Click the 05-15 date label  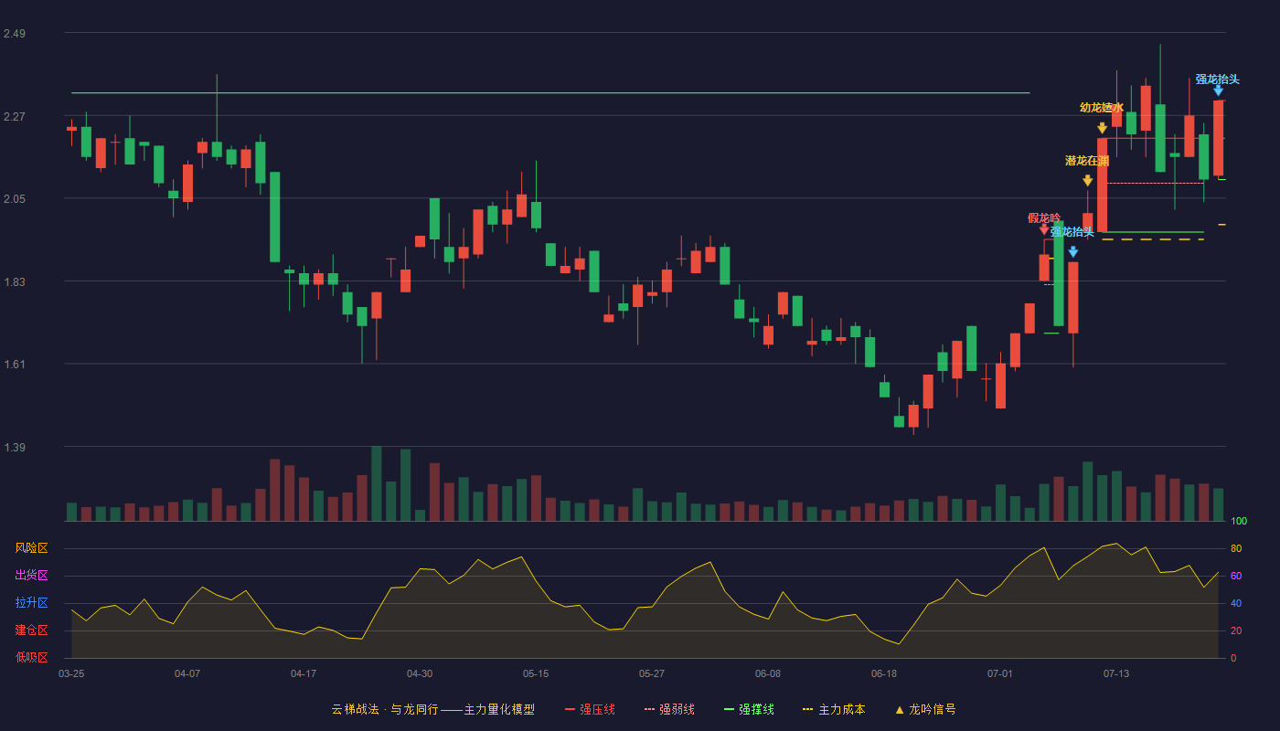(x=536, y=673)
